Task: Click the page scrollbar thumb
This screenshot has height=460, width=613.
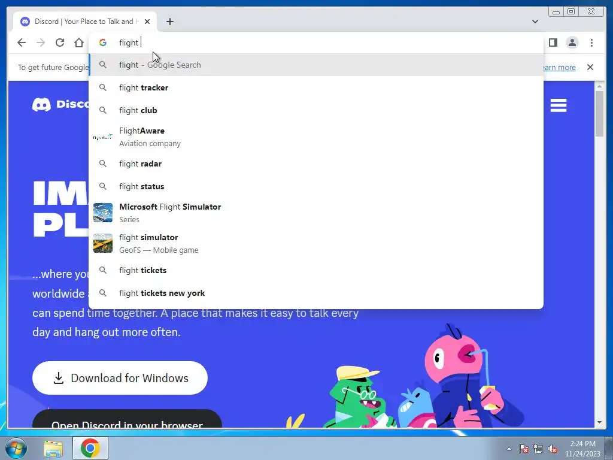Action: coord(599,113)
